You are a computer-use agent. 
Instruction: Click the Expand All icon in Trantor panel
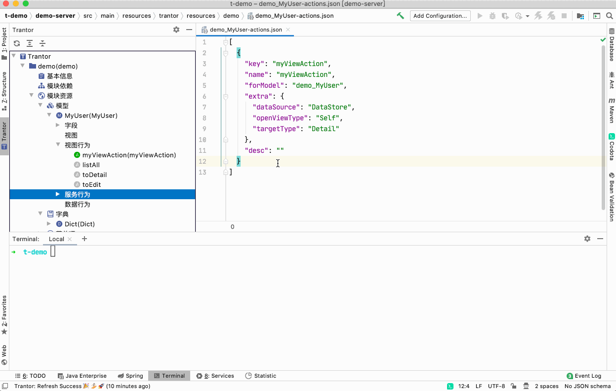tap(30, 43)
